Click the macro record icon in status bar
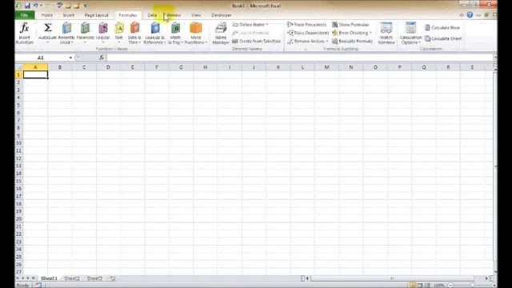 (38, 286)
